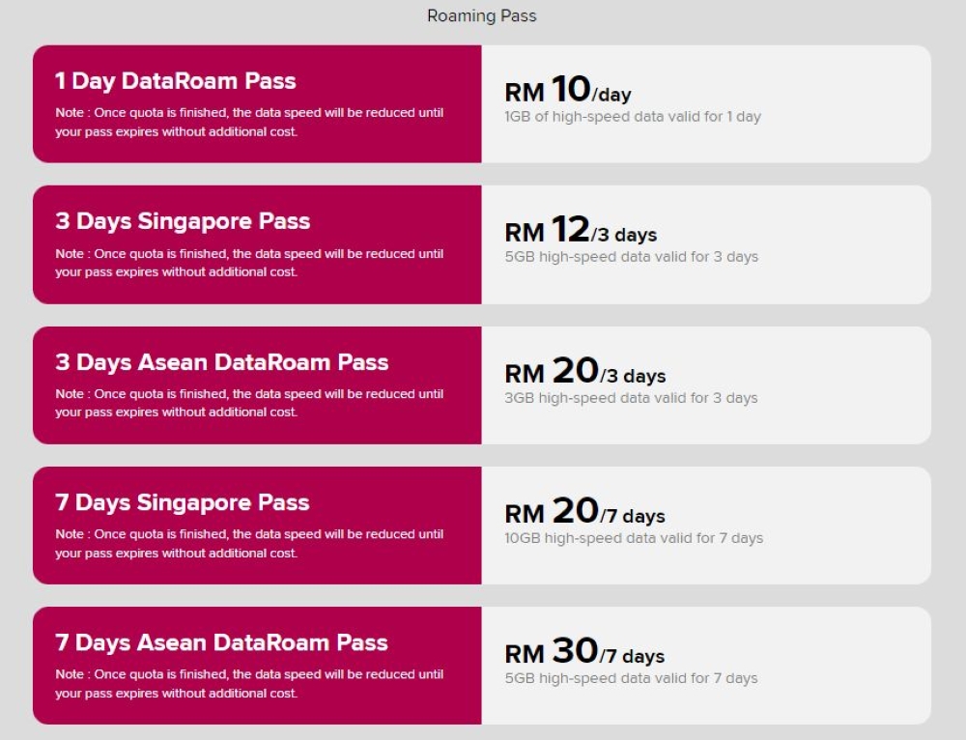The width and height of the screenshot is (966, 740).
Task: Pick the RM 20/7 days price
Action: coord(585,511)
